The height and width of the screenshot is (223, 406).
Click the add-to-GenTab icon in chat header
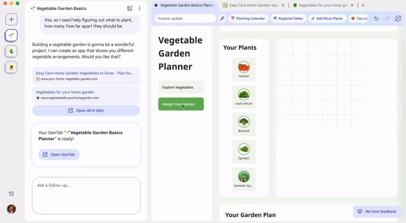pyautogui.click(x=130, y=8)
